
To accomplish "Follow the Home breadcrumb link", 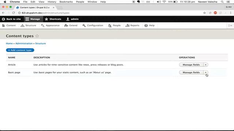I will tap(9, 44).
